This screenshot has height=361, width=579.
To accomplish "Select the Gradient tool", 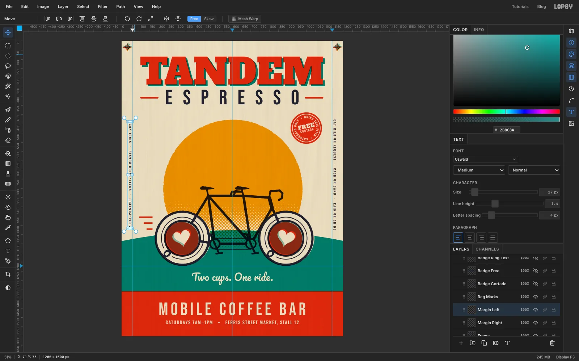I will click(x=8, y=164).
